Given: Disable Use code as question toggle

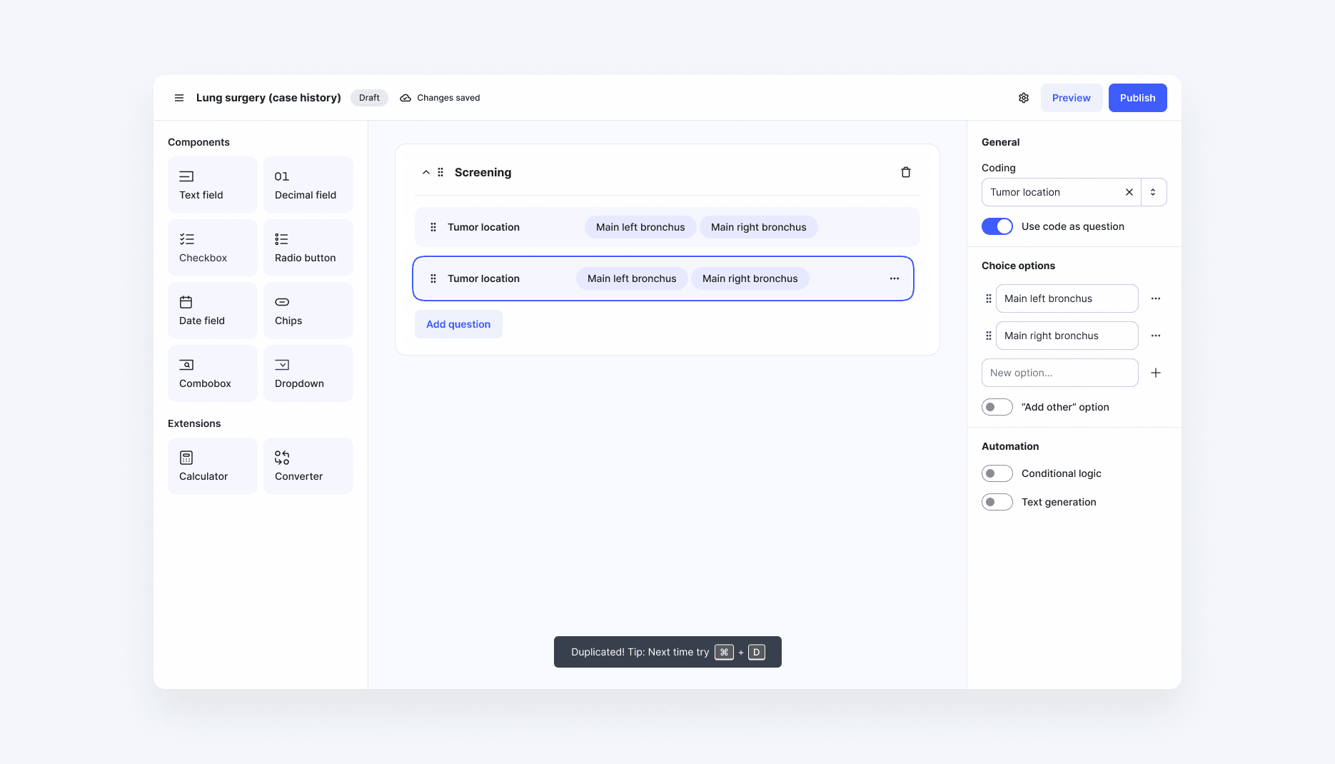Looking at the screenshot, I should 997,226.
